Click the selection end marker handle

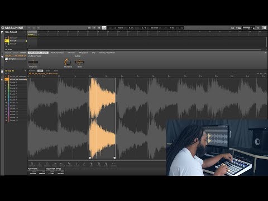pos(114,158)
